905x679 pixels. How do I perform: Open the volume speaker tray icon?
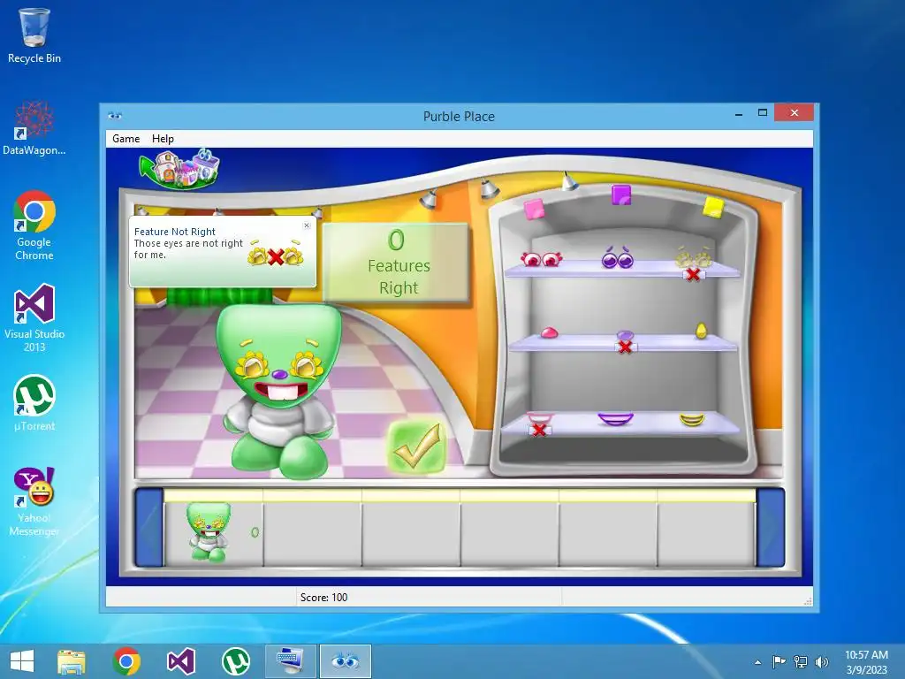[x=821, y=661]
